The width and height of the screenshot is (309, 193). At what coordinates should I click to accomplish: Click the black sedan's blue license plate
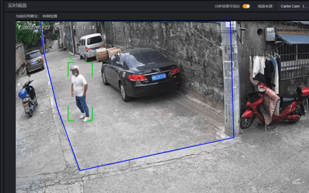[x=158, y=77]
